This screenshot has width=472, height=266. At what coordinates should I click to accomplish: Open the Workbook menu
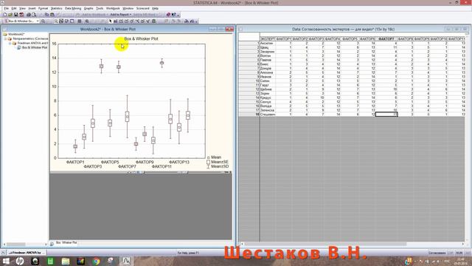click(x=113, y=8)
